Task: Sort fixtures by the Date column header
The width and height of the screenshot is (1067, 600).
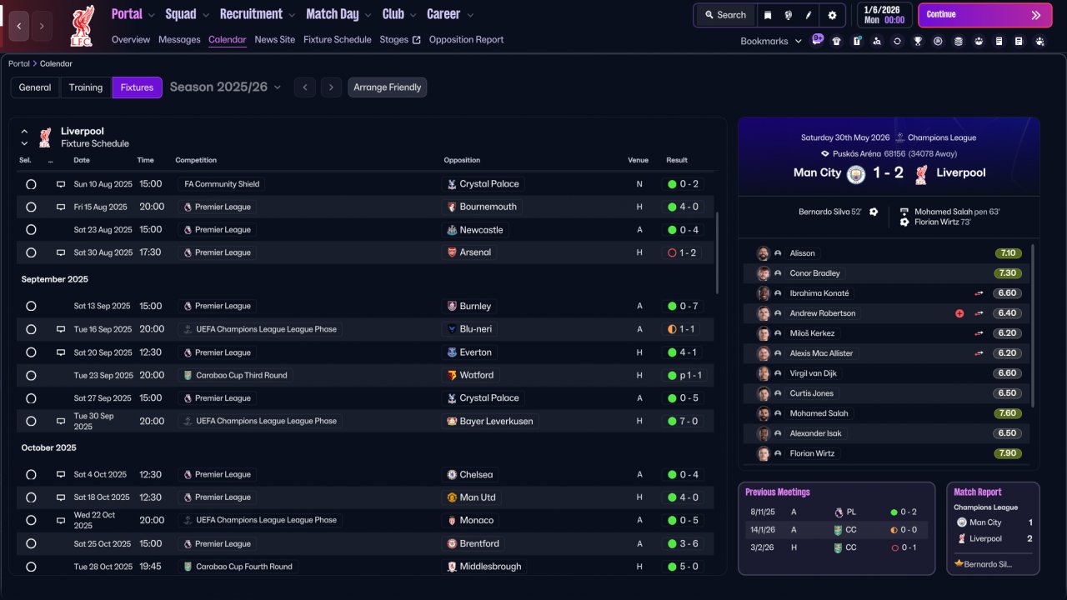Action: 82,160
